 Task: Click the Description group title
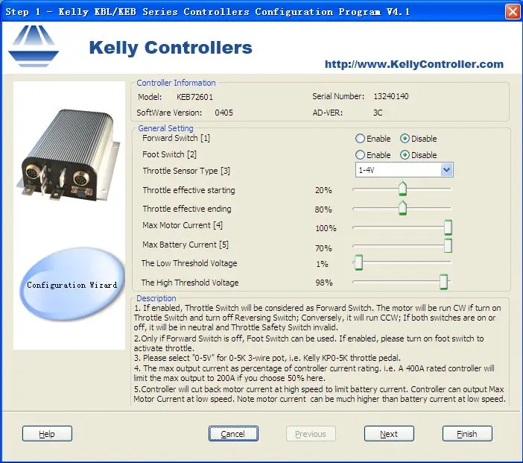[x=156, y=298]
